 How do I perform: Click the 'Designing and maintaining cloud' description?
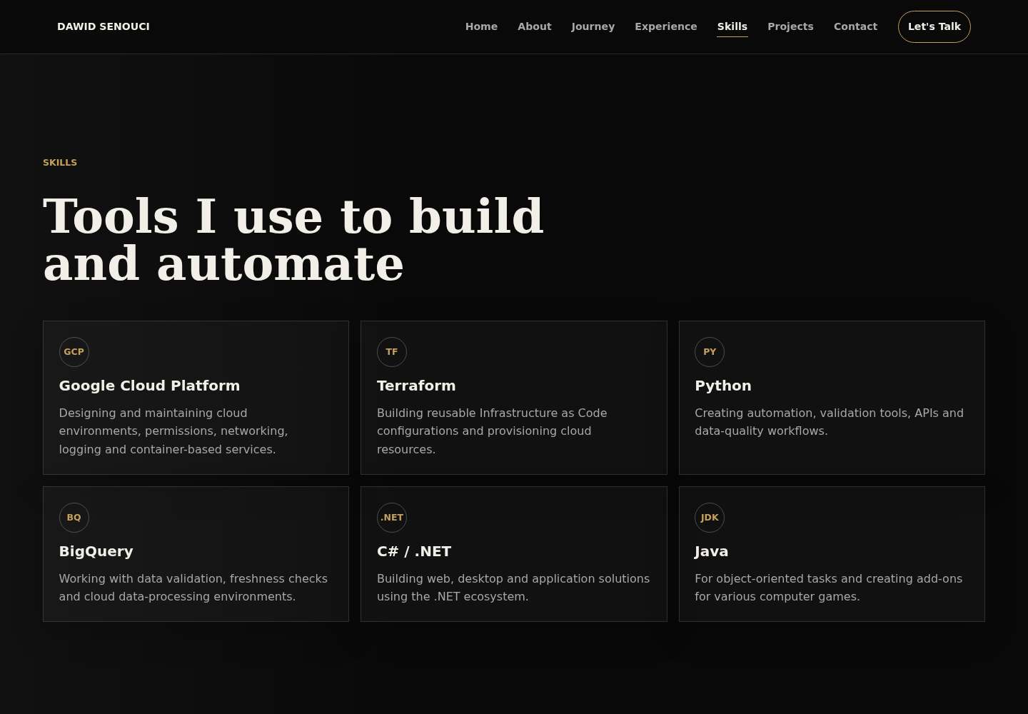(x=173, y=431)
